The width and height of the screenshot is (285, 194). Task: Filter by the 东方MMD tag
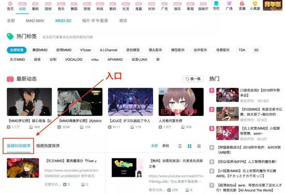pyautogui.click(x=18, y=59)
